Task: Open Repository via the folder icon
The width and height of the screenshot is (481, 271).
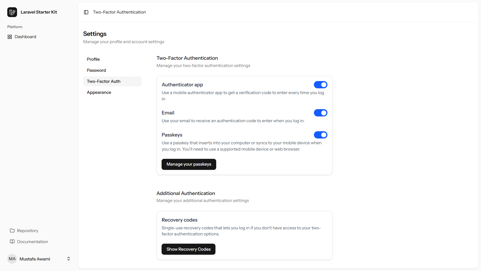Action: [12, 230]
